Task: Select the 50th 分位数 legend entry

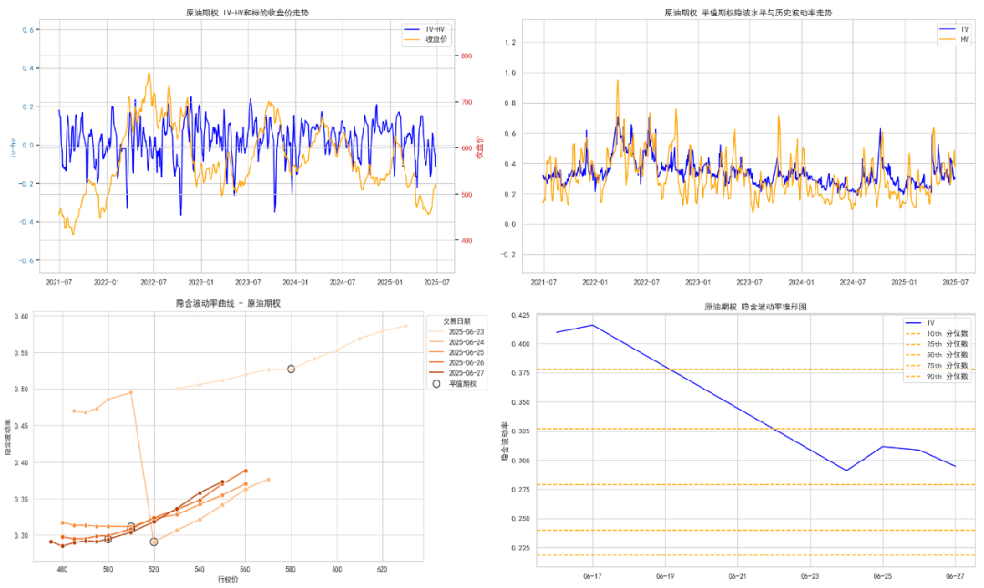Action: pos(937,355)
